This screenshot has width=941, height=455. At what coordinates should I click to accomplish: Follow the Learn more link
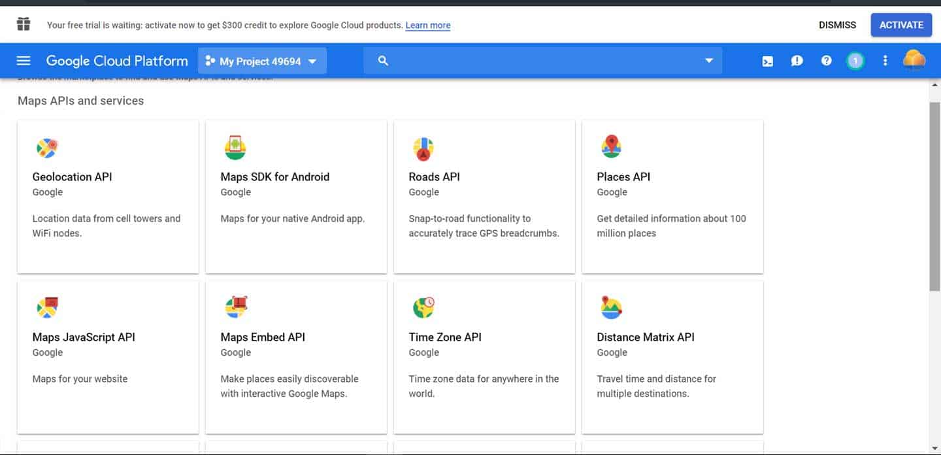(x=428, y=25)
